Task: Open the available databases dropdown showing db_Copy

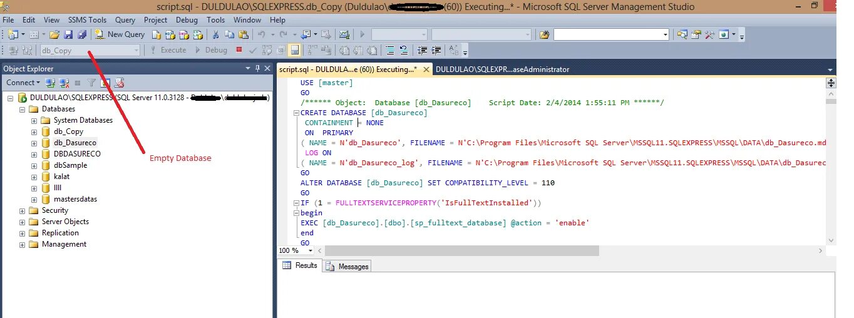Action: 90,50
